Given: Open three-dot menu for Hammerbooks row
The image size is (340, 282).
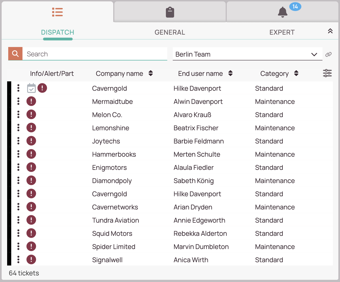Looking at the screenshot, I should point(18,154).
